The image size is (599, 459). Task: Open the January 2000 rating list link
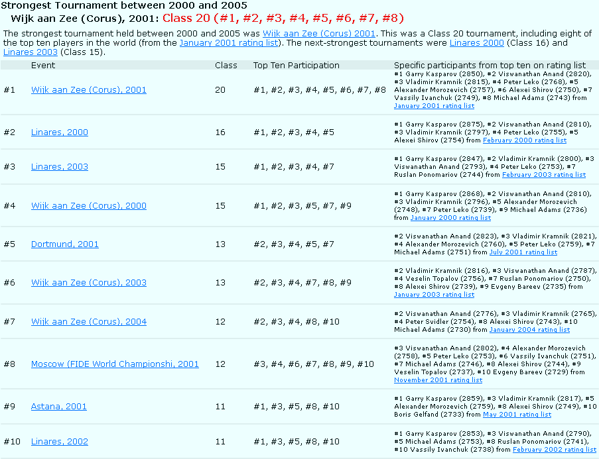(450, 218)
